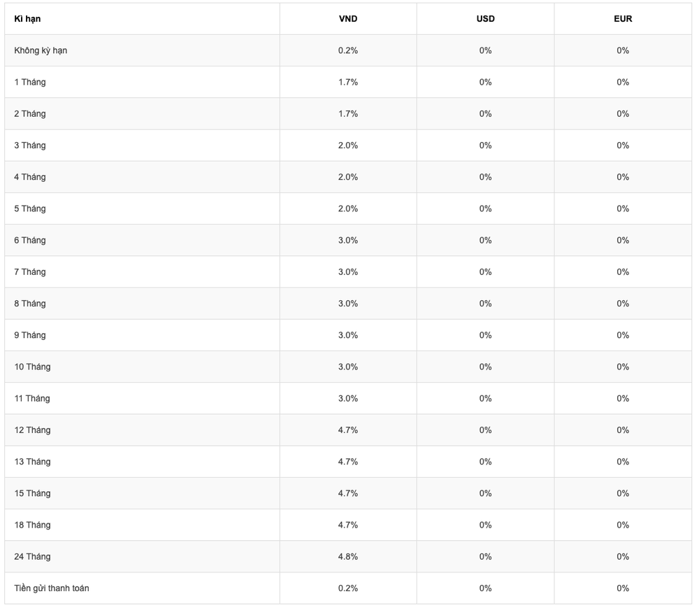This screenshot has width=699, height=608.
Task: Select the Tiền gửi thanh toán row
Action: coord(52,588)
